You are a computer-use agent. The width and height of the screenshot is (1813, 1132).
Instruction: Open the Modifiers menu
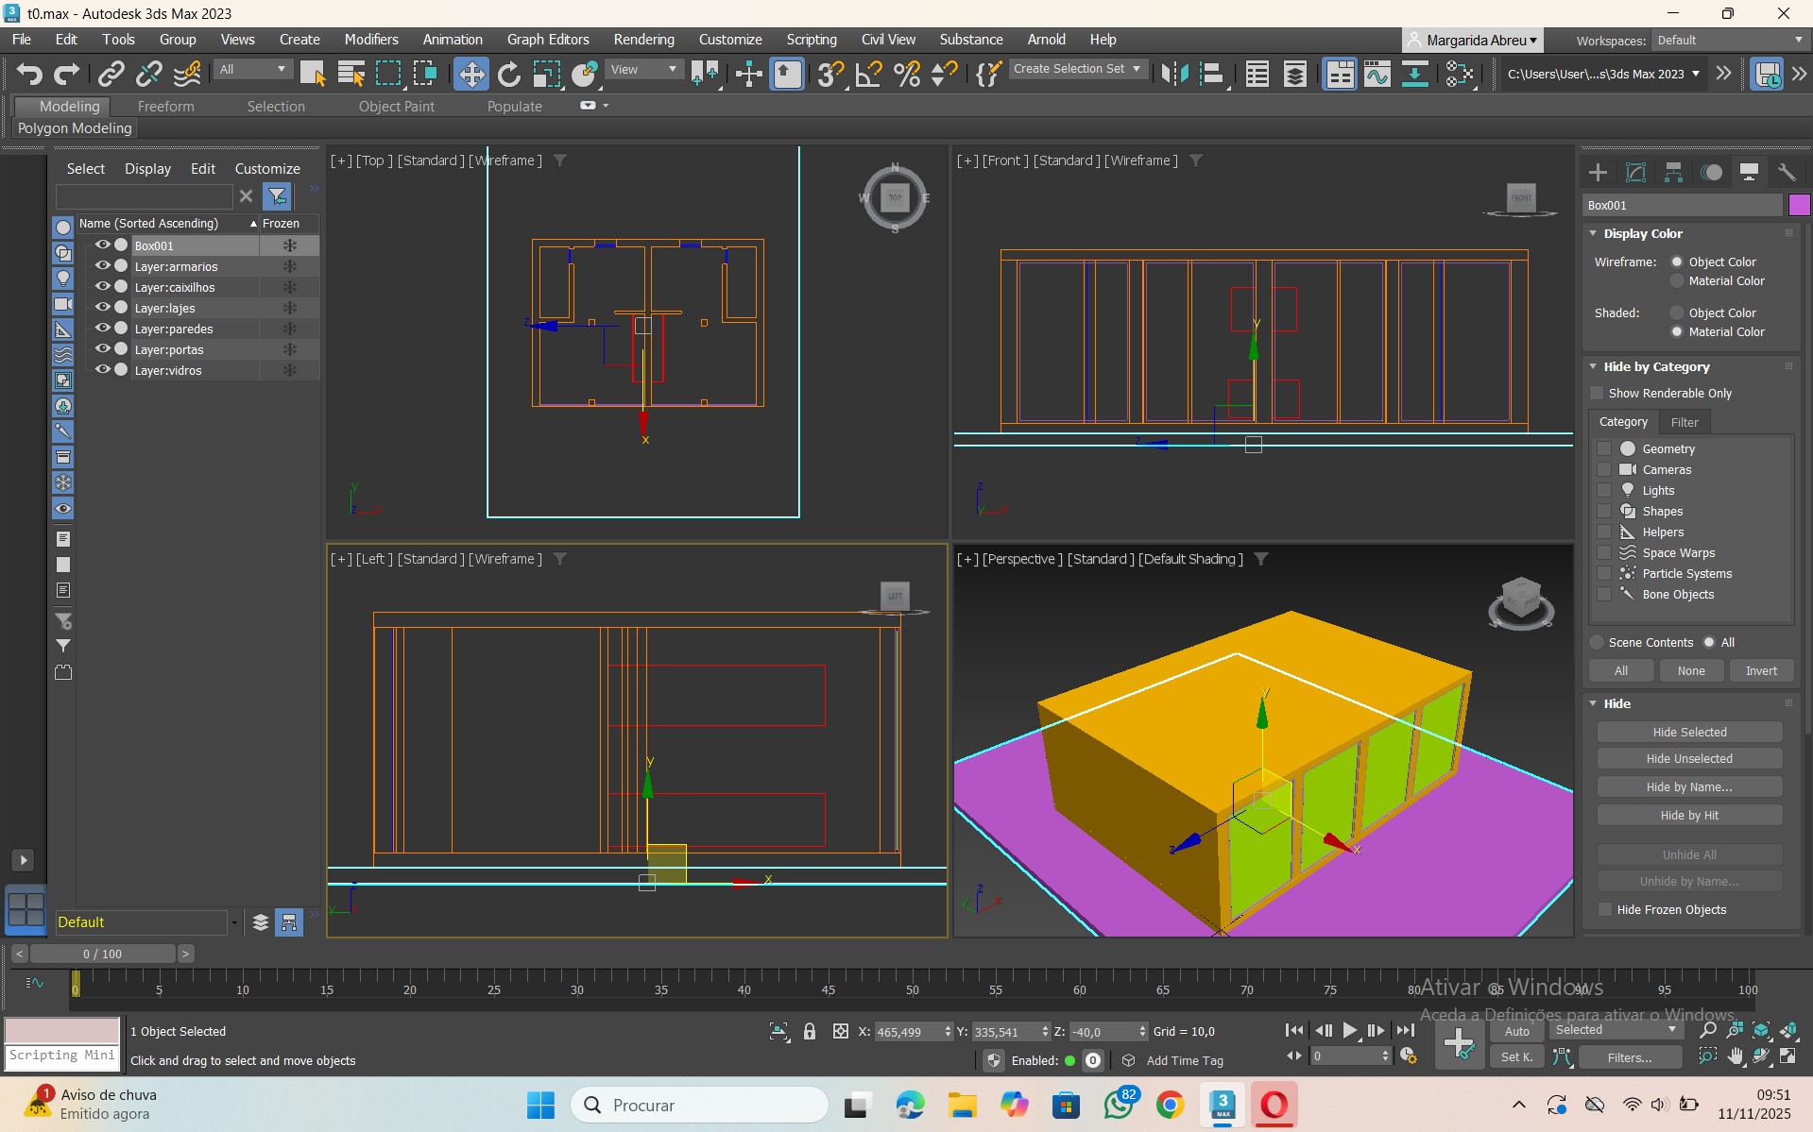pos(370,40)
